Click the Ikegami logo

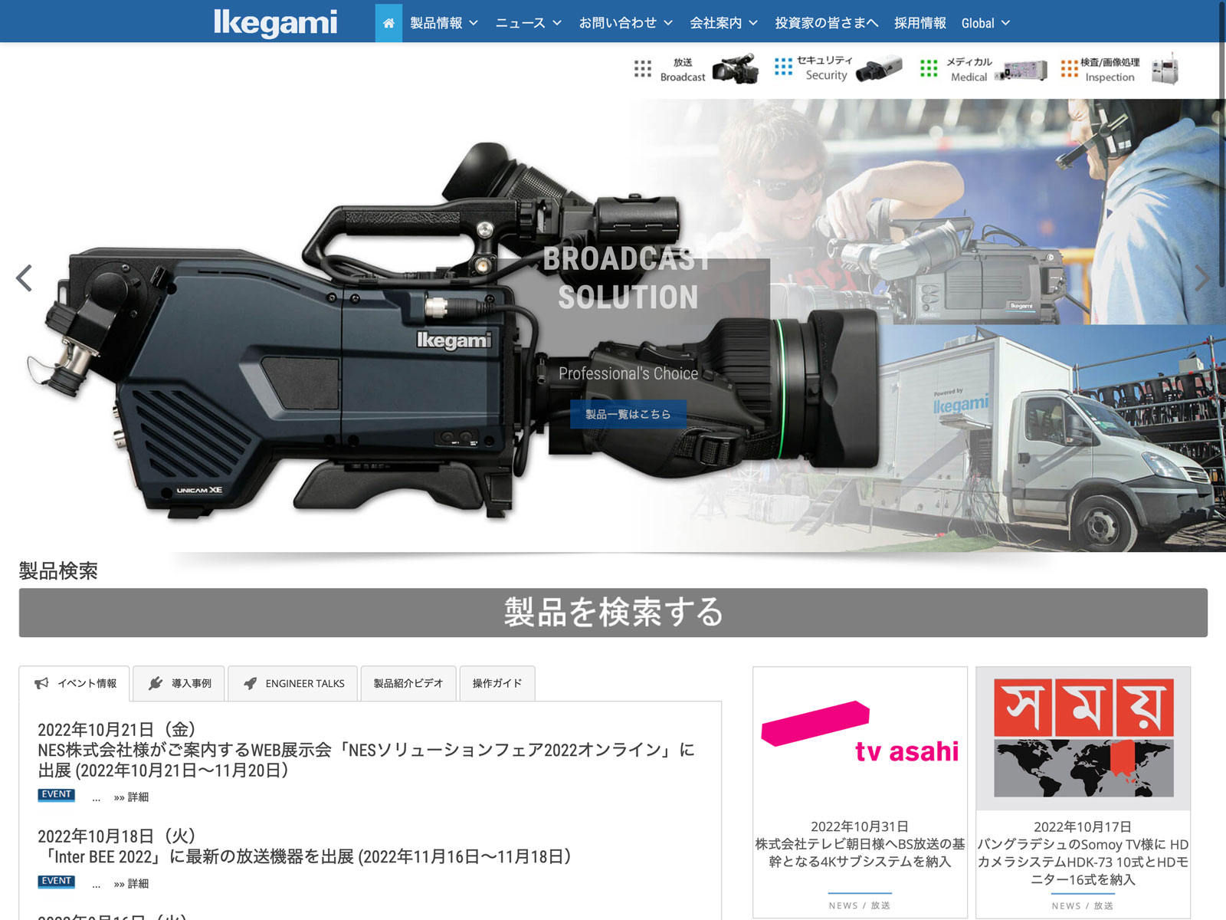[x=275, y=23]
